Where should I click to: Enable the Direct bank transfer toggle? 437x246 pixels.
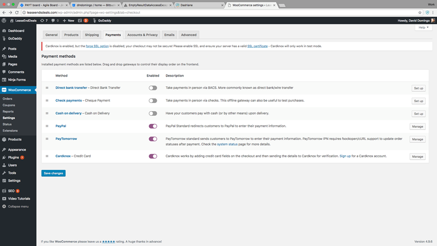[x=153, y=88]
